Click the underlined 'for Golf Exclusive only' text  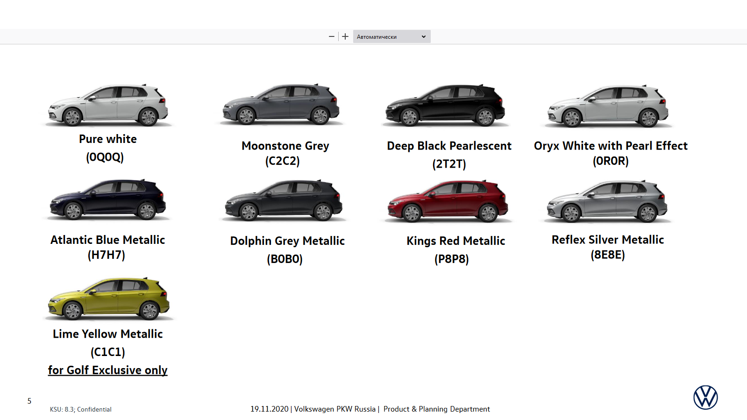pyautogui.click(x=108, y=370)
